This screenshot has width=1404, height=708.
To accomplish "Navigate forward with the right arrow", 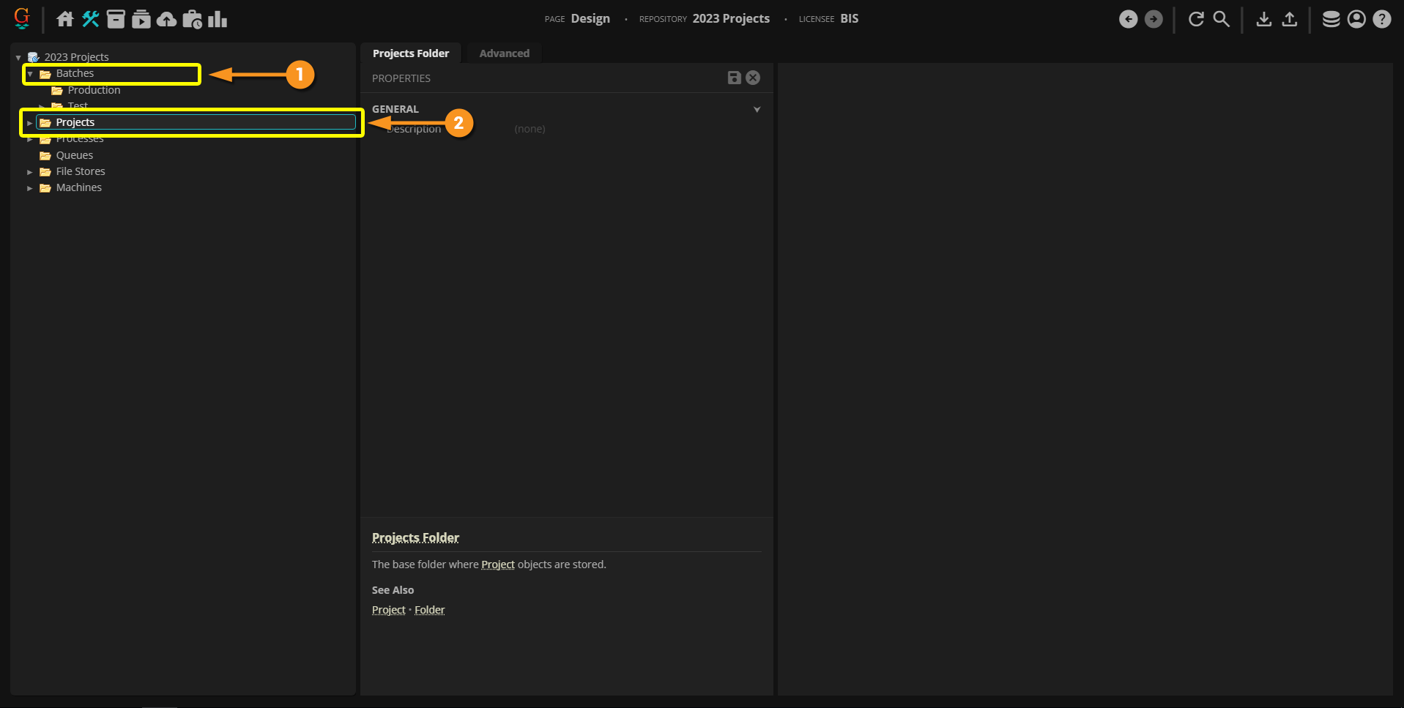I will click(x=1154, y=19).
